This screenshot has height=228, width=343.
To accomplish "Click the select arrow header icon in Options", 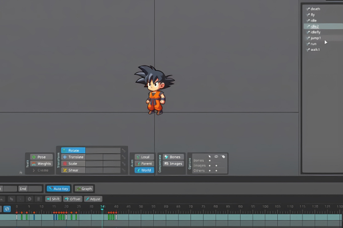I will pyautogui.click(x=210, y=156).
